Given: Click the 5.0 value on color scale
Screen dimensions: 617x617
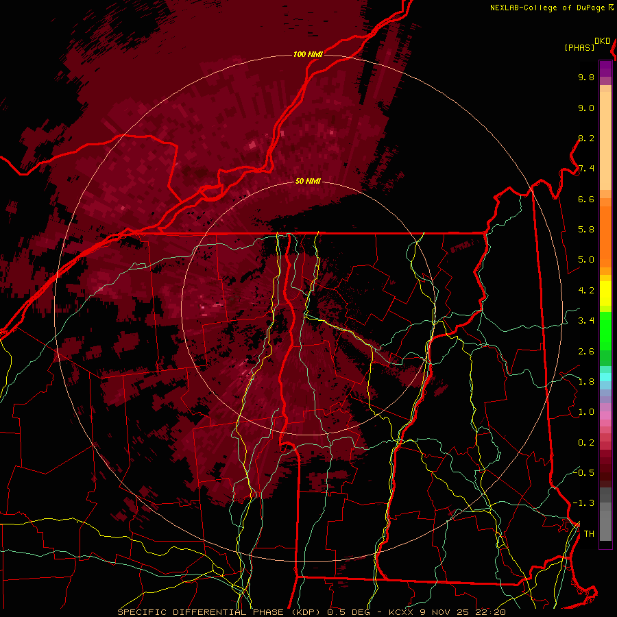Looking at the screenshot, I should 586,260.
